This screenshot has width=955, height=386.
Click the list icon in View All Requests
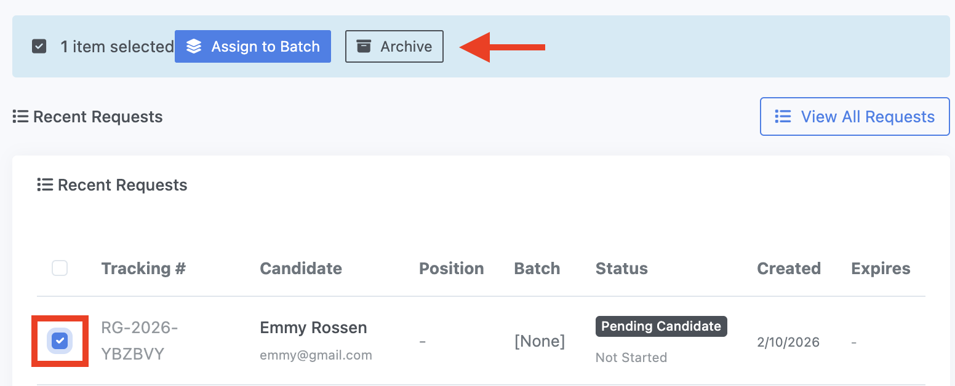[783, 117]
